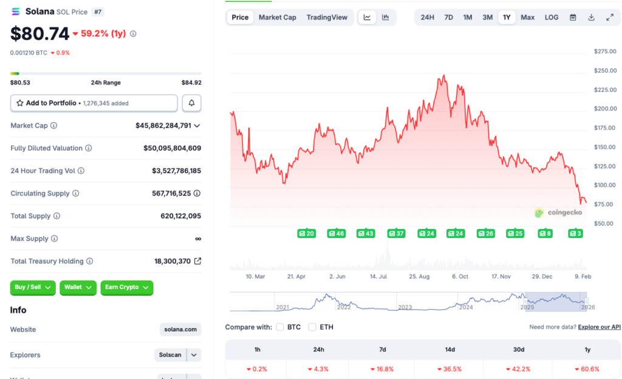Switch to the candlestick chart icon
The image size is (622, 379).
385,17
